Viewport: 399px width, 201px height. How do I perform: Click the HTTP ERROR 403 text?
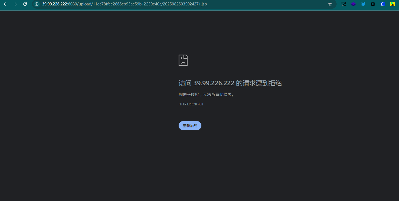(191, 104)
